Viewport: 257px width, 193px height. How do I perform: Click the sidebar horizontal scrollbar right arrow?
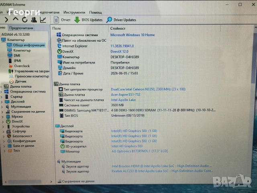coord(51,181)
